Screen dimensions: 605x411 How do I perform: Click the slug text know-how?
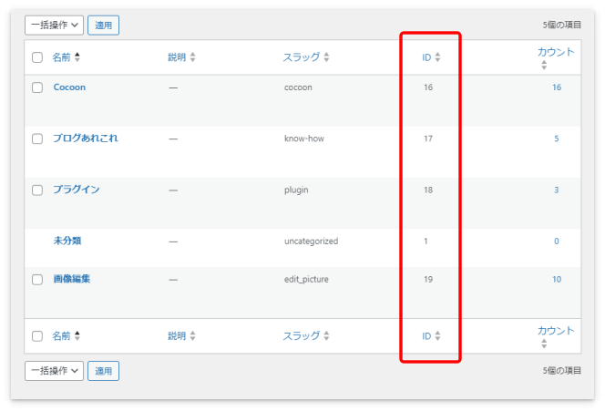[x=304, y=139]
